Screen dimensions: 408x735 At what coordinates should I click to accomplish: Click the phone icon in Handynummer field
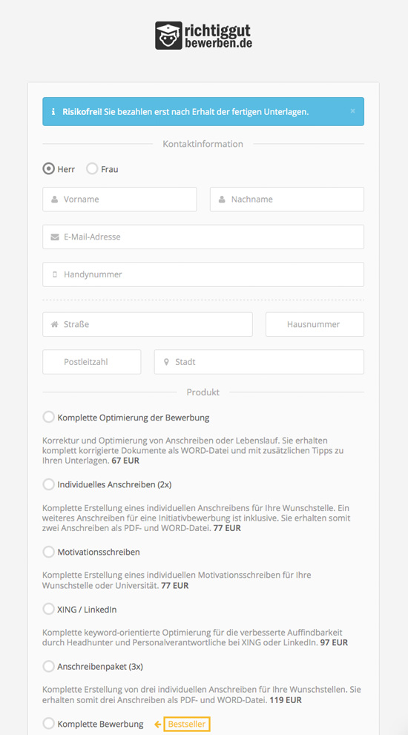coord(54,274)
